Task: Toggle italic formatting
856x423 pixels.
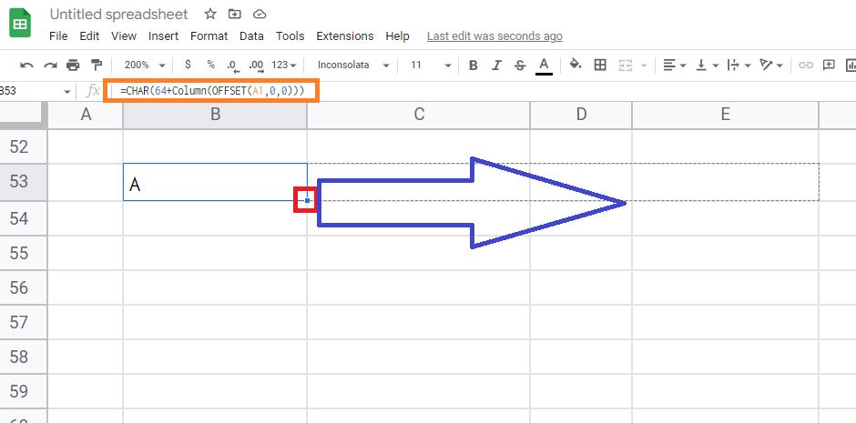Action: coord(496,65)
